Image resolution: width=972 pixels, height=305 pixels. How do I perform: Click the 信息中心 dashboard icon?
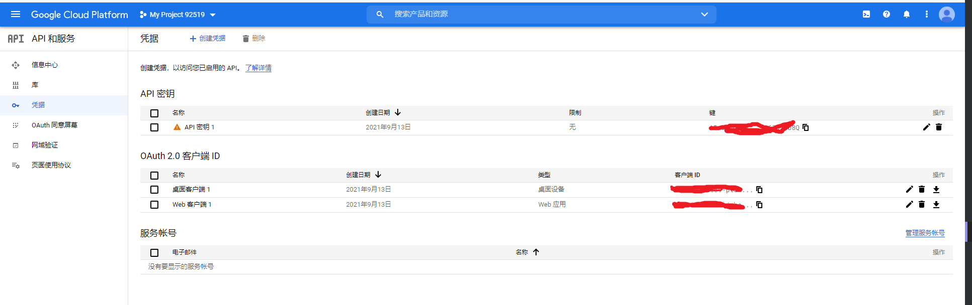pyautogui.click(x=16, y=65)
